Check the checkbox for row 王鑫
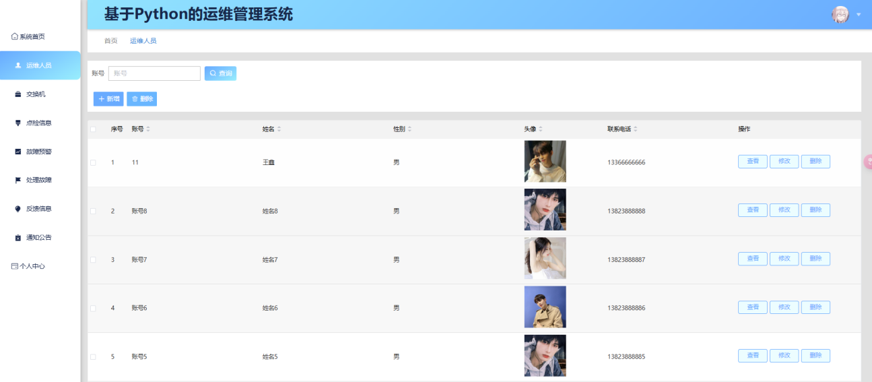The image size is (872, 382). pos(93,162)
